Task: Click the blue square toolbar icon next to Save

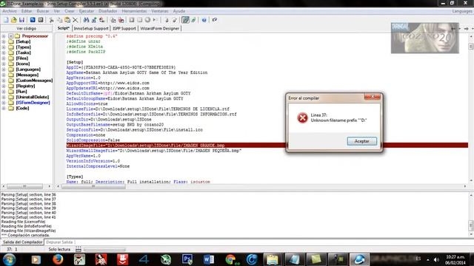Action: pyautogui.click(x=33, y=20)
